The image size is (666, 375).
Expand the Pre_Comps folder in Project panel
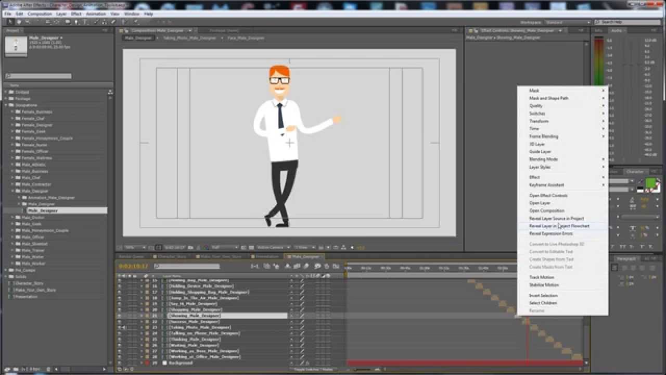(x=6, y=270)
